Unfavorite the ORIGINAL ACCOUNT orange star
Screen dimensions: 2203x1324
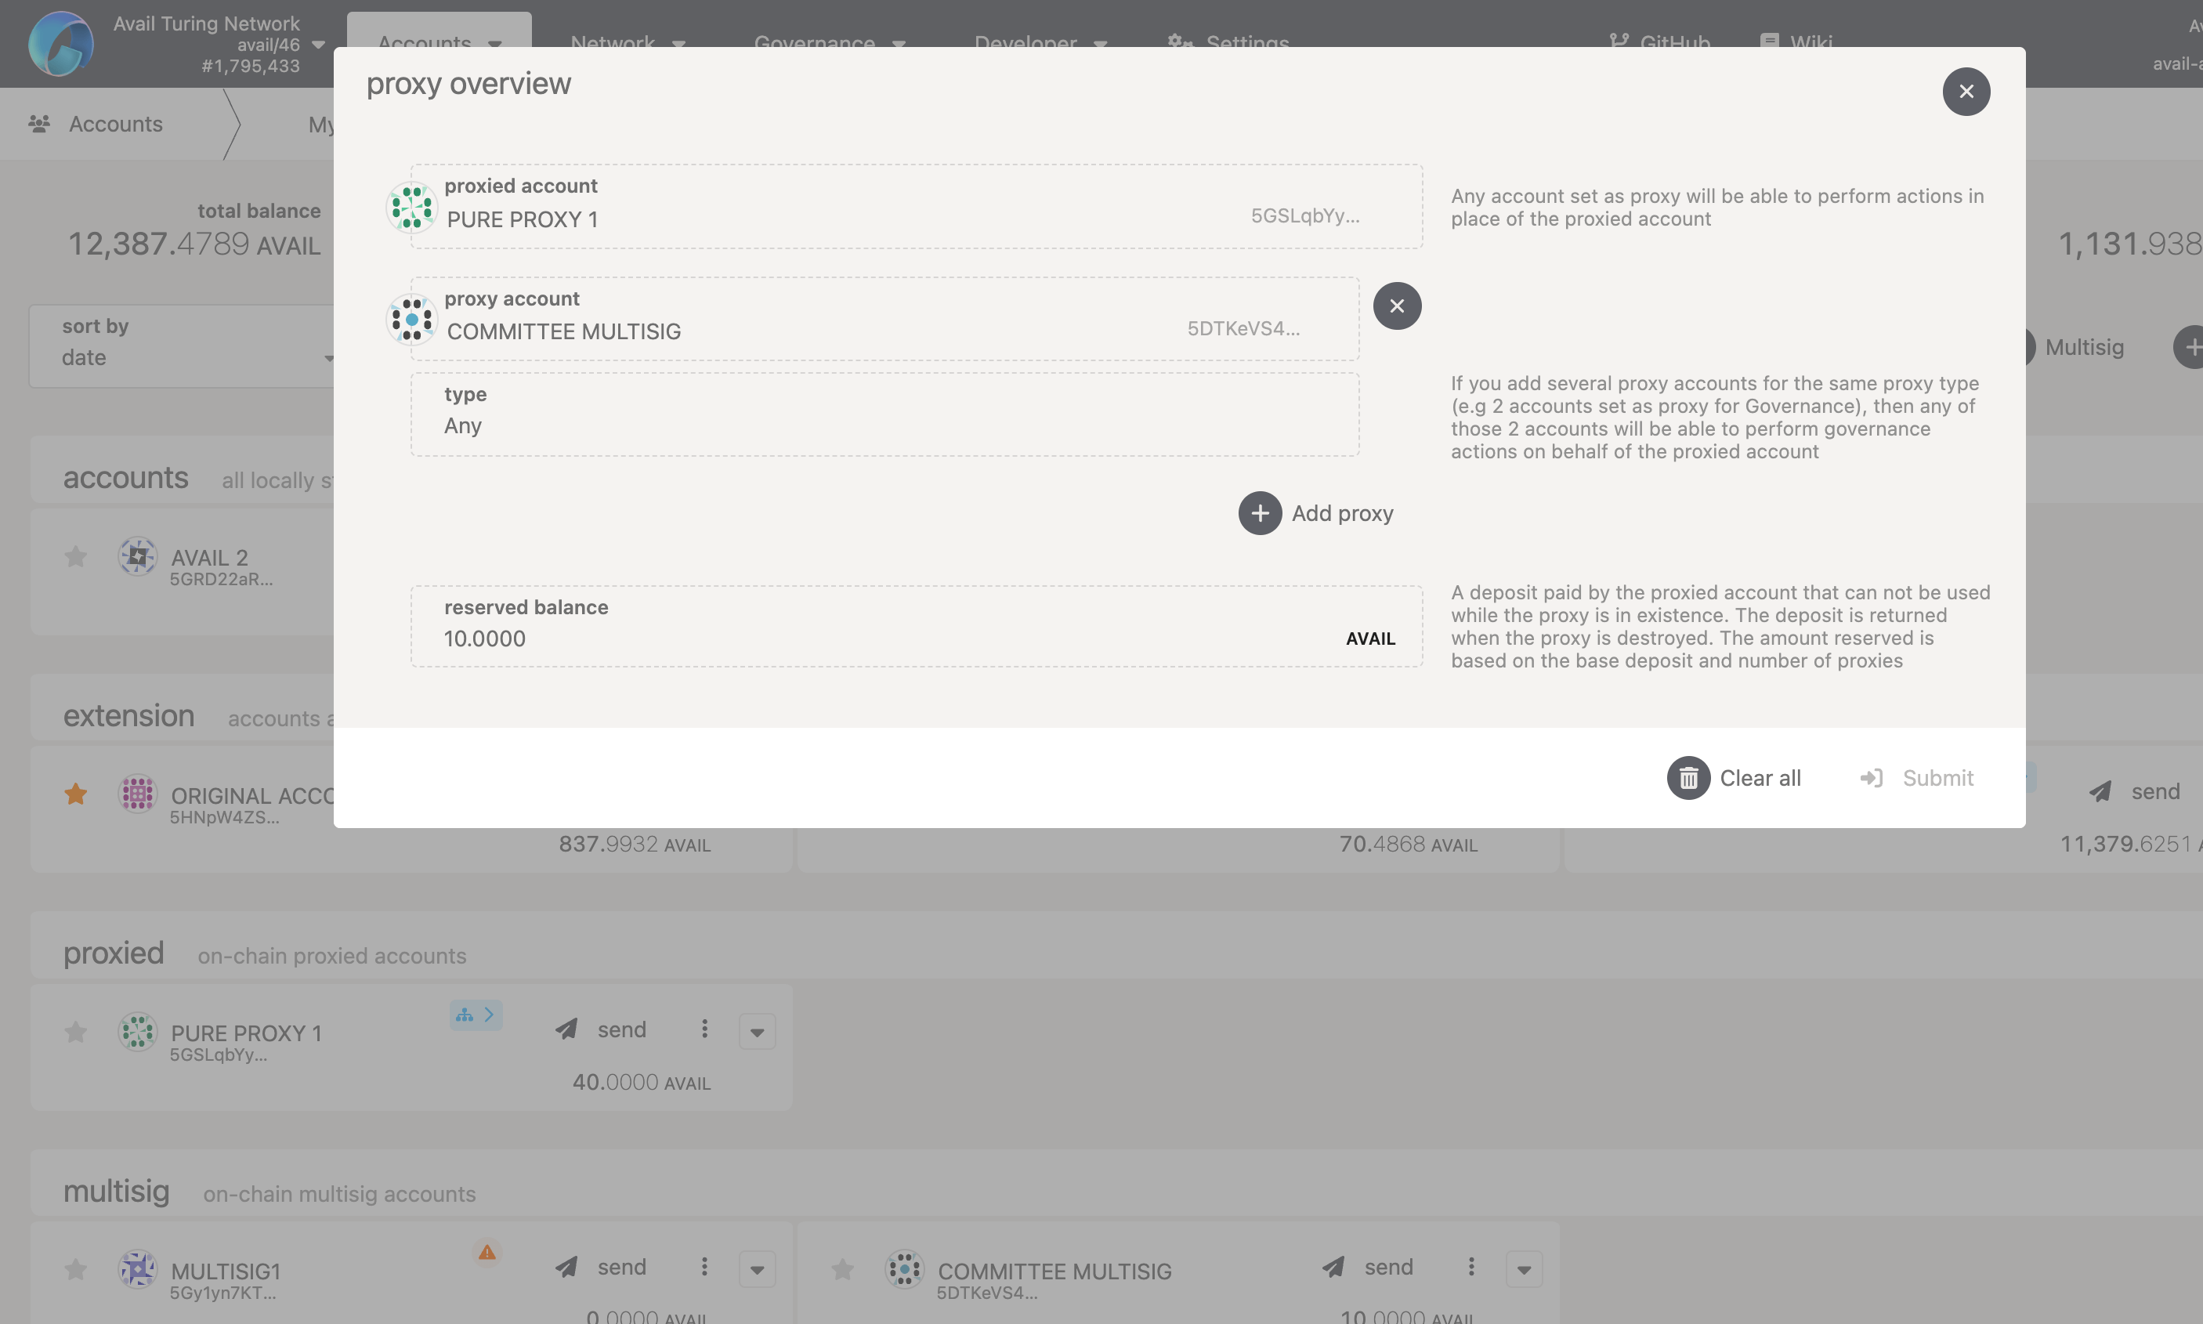click(x=76, y=793)
